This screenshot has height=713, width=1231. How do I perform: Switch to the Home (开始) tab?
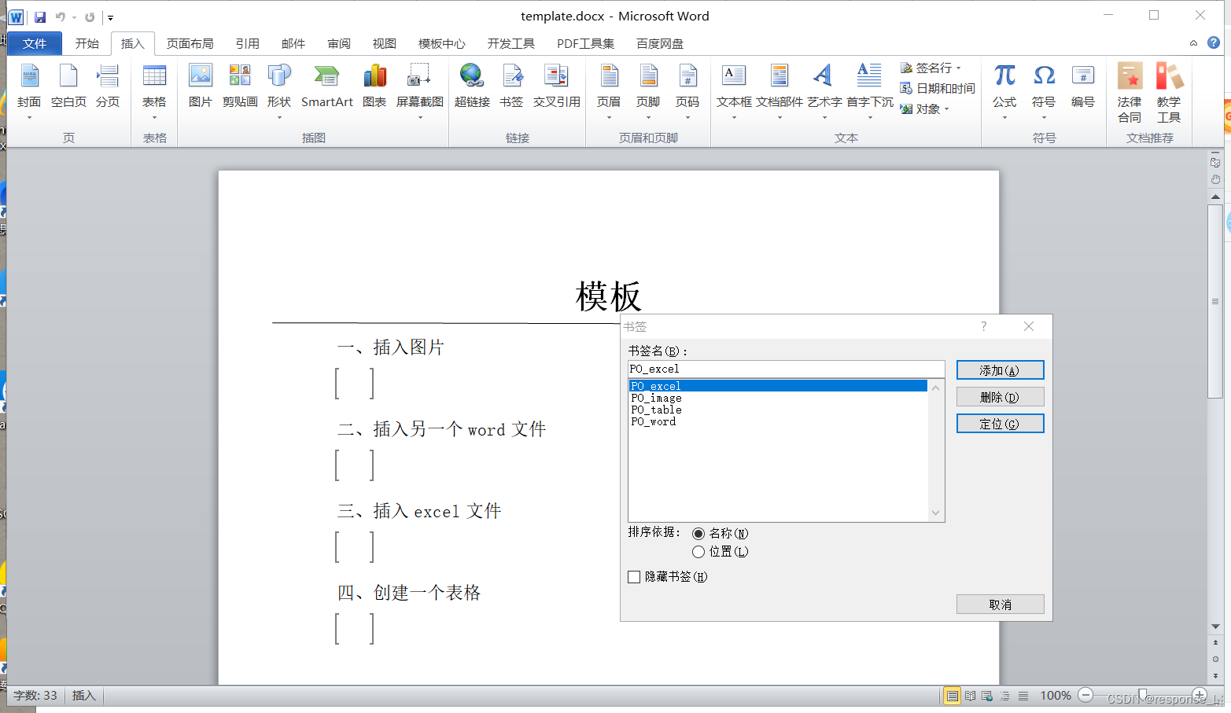pos(87,43)
